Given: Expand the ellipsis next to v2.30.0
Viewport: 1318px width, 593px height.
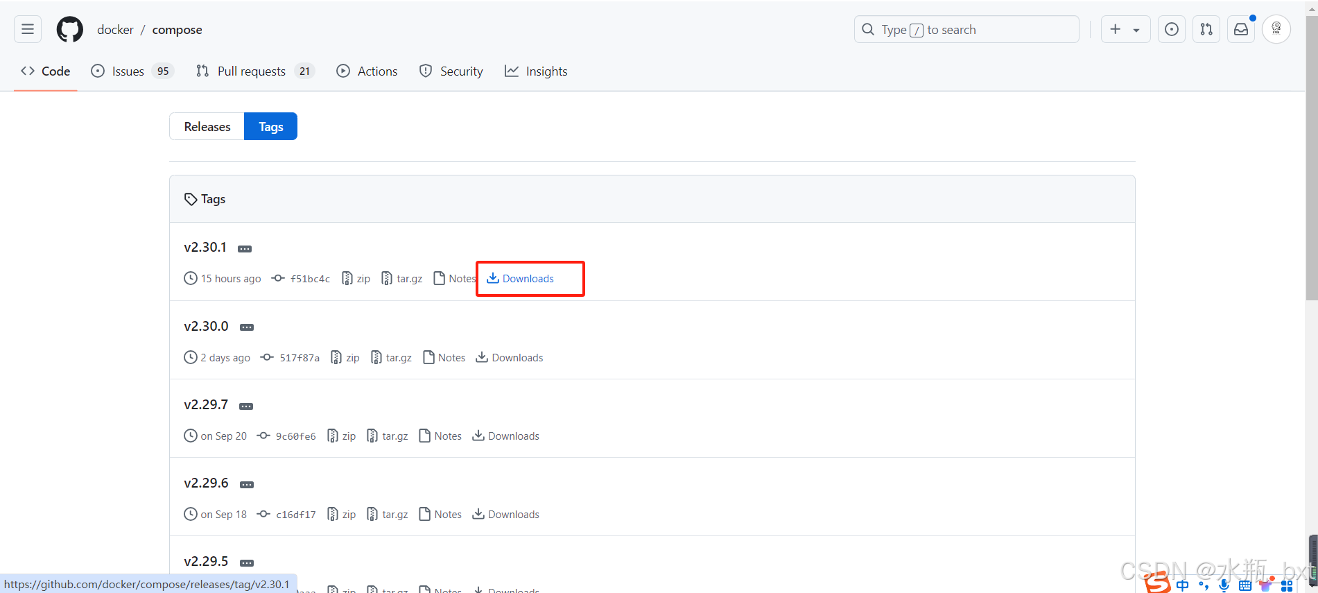Looking at the screenshot, I should pyautogui.click(x=247, y=327).
